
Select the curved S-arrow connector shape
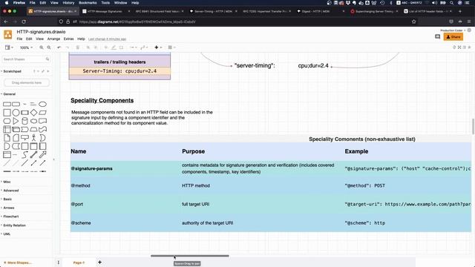(x=24, y=155)
